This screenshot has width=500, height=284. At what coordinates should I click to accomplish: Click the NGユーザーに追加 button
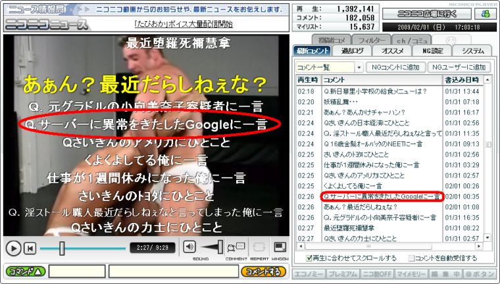[459, 67]
